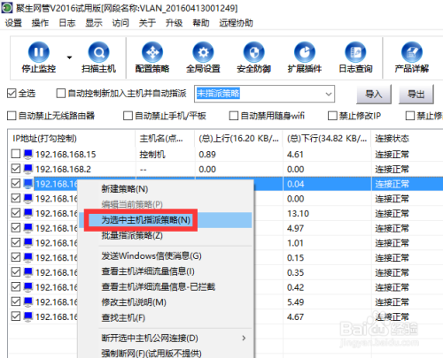This screenshot has height=358, width=443.
Task: Open the 设置 menu
Action: [x=13, y=23]
